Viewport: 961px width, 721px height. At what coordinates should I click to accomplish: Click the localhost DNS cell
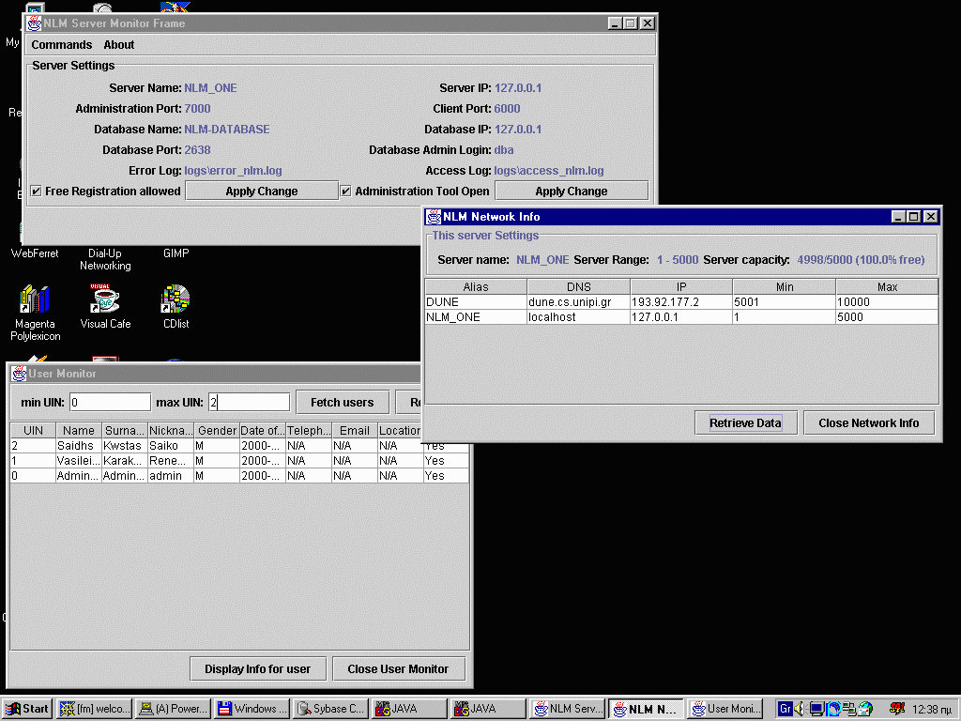point(578,317)
